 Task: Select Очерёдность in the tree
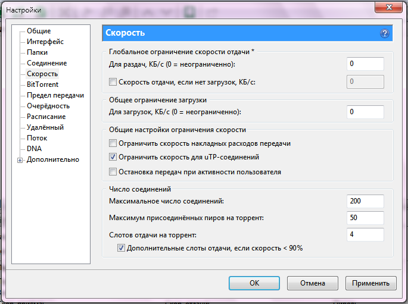(x=48, y=106)
